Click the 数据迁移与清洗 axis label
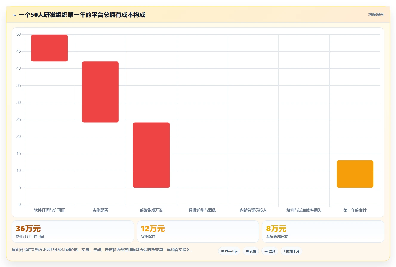The width and height of the screenshot is (396, 267). [x=202, y=210]
